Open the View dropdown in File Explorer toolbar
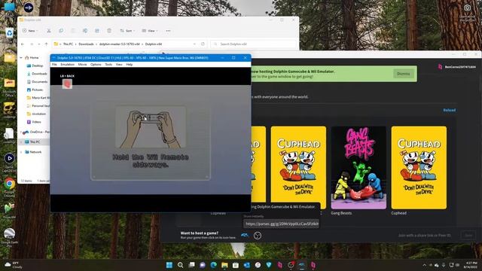 pyautogui.click(x=150, y=31)
